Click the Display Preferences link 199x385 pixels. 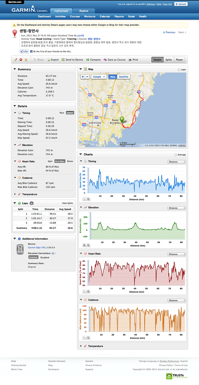[x=169, y=361]
